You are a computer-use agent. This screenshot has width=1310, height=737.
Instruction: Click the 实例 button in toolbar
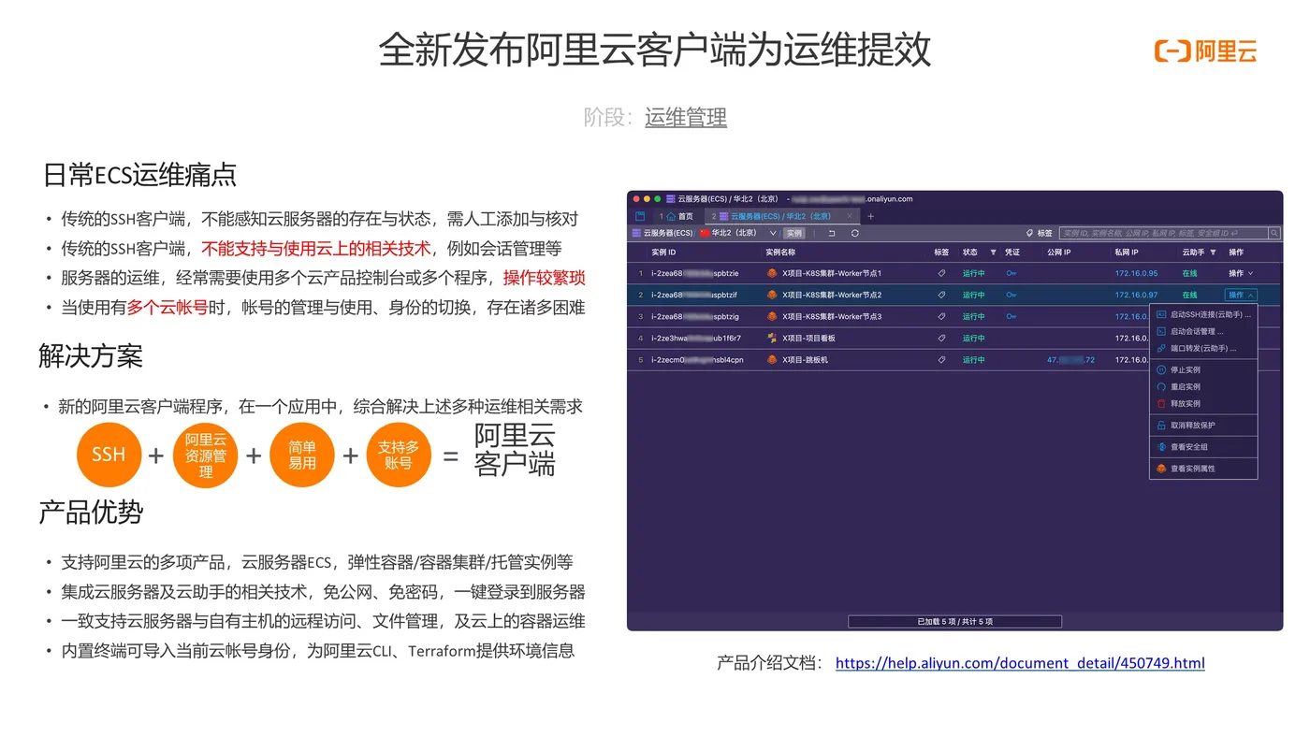793,233
